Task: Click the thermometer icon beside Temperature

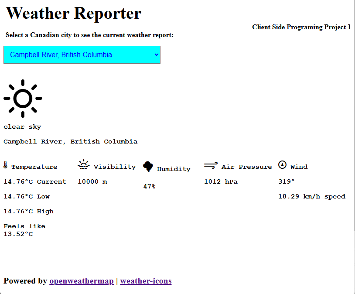Action: point(5,165)
